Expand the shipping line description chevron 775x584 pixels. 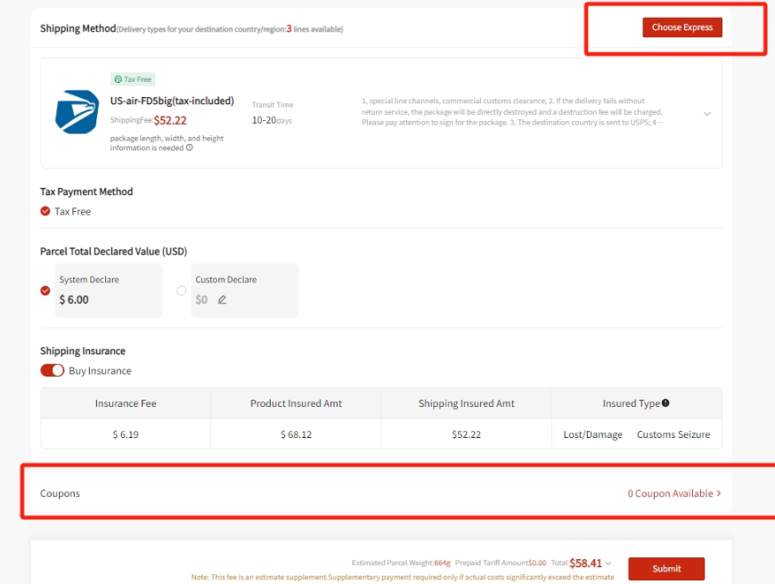707,114
